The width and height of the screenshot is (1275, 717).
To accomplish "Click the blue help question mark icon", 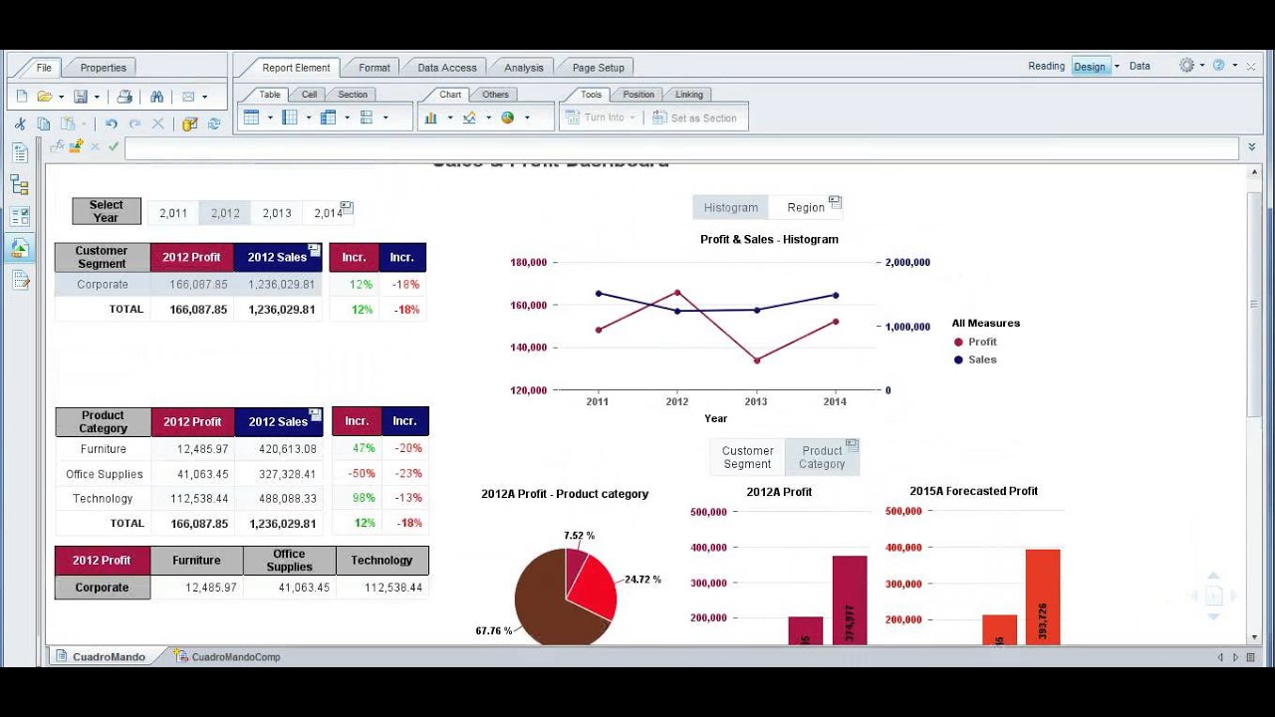I will 1218,66.
